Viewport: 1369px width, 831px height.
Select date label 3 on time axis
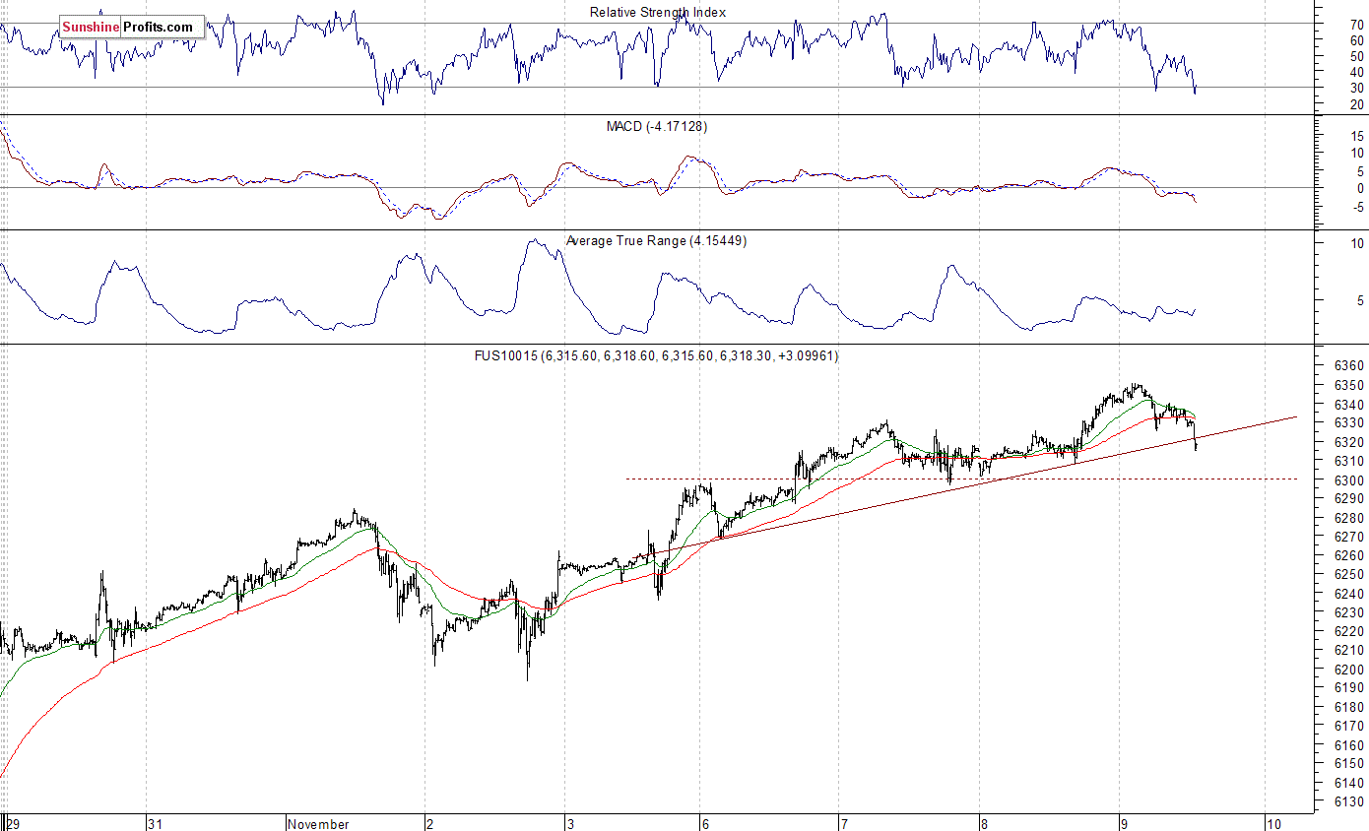click(x=572, y=824)
